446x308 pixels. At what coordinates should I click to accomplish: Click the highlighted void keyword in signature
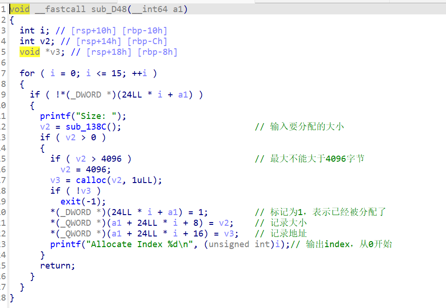[20, 9]
